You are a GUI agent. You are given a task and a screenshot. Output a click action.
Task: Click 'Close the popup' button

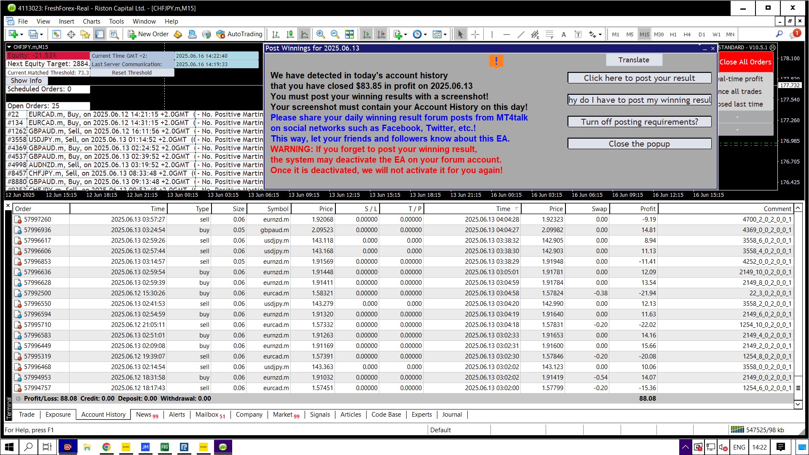click(x=639, y=144)
